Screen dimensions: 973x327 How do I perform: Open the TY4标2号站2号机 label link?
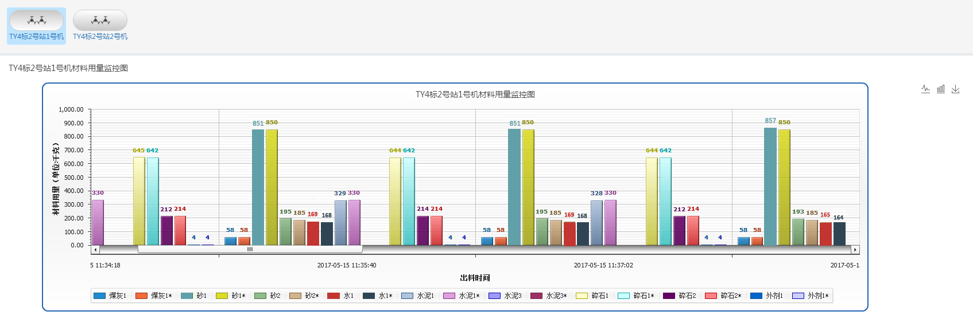click(x=100, y=37)
